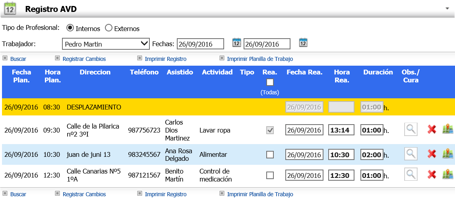455x201 pixels.
Task: Click bottom Imprimir Planilla de Trabajo link
Action: click(x=260, y=194)
